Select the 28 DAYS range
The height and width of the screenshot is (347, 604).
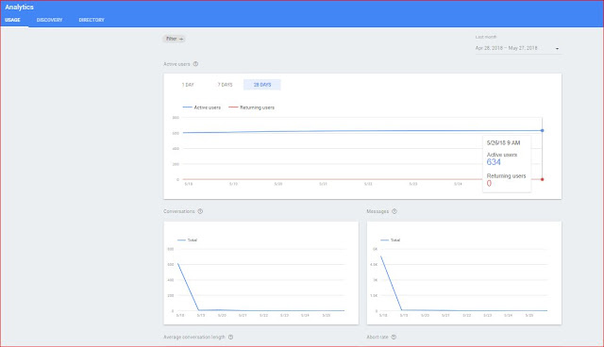click(x=262, y=85)
